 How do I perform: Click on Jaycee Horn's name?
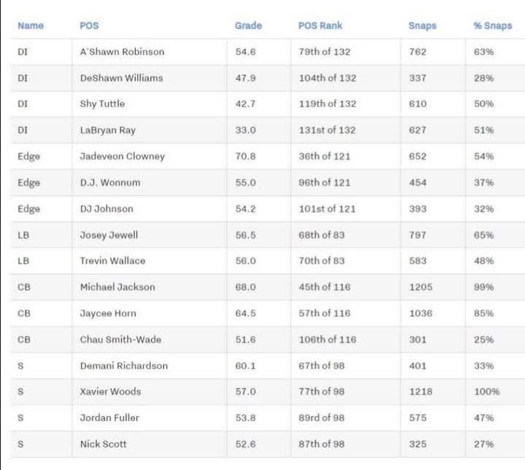point(108,313)
